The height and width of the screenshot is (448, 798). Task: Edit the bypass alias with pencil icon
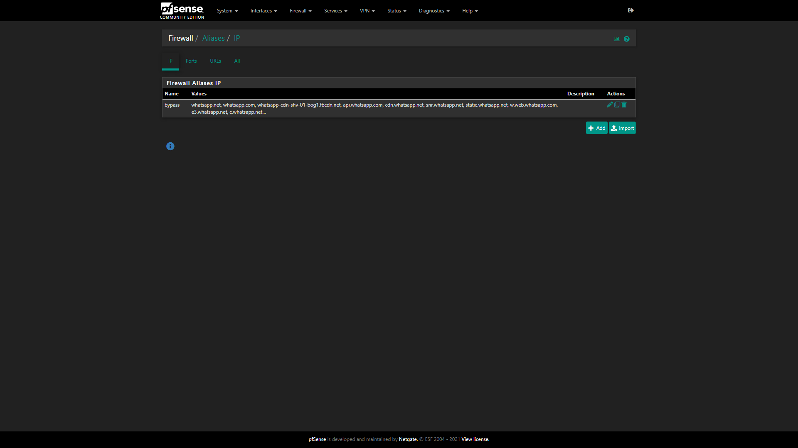(x=610, y=105)
